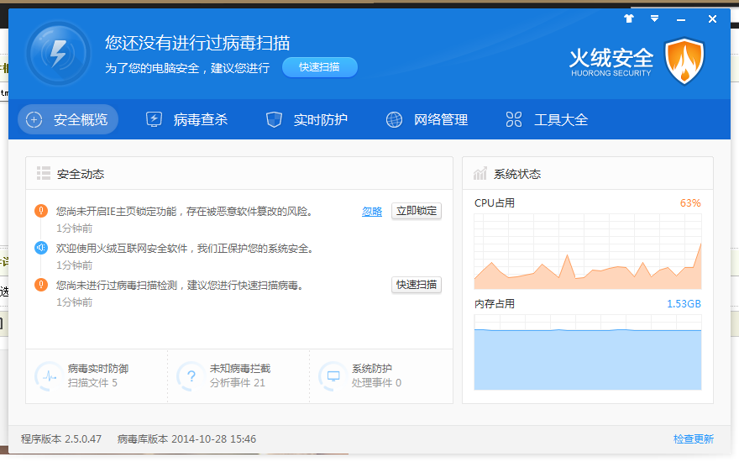
Task: Click the 程序版本 2.5.0.47 text
Action: (61, 439)
